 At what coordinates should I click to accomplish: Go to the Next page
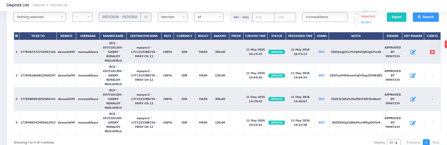436,142
